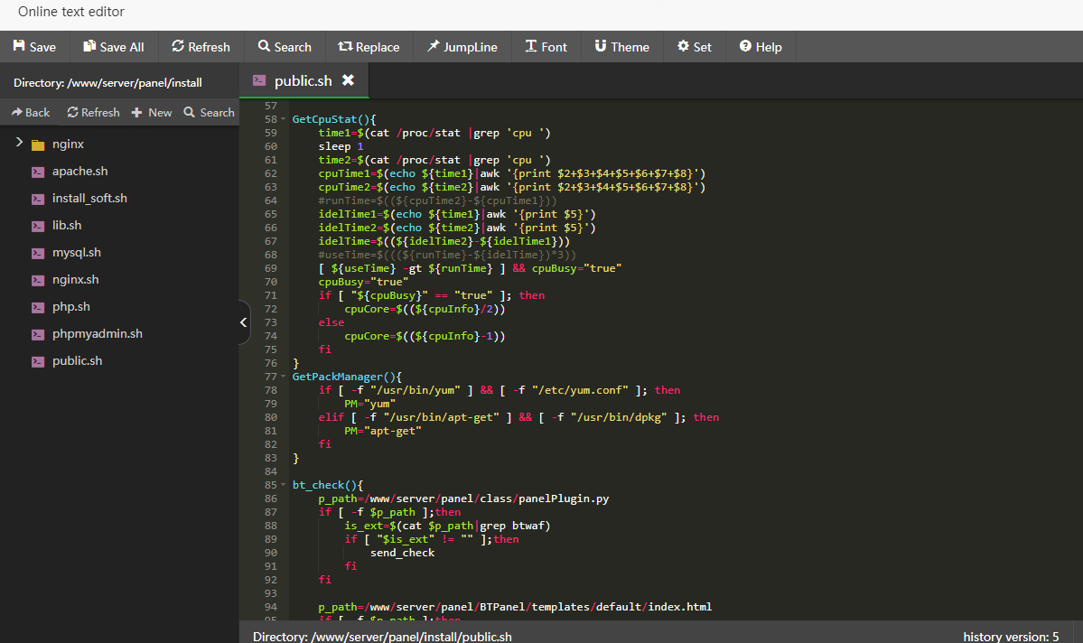This screenshot has height=643, width=1083.
Task: Open Font settings
Action: [546, 47]
